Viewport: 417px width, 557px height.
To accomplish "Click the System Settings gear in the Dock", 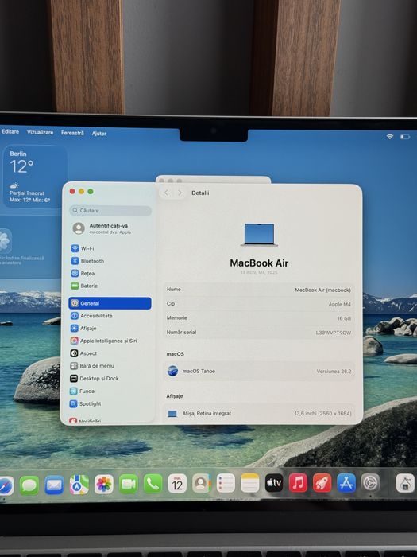I will (370, 483).
